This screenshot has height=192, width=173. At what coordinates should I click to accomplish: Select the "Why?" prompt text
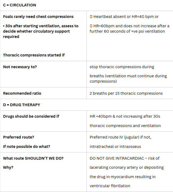click(8, 167)
